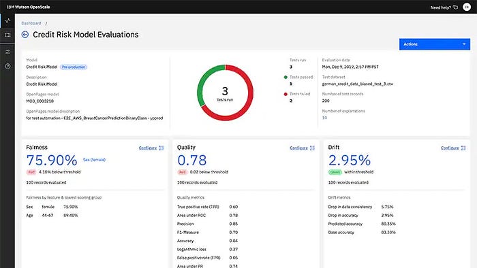Viewport: 477px width, 268px height.
Task: Click the Credit Risk Model Evaluations heading
Action: pos(85,35)
